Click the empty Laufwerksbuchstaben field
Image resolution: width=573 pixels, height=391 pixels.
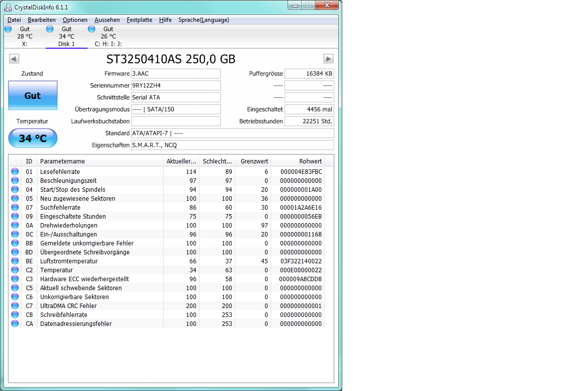176,121
